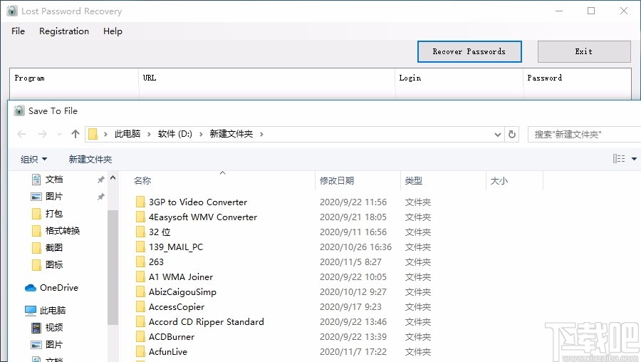Sort by the 大小 column header

tap(499, 180)
